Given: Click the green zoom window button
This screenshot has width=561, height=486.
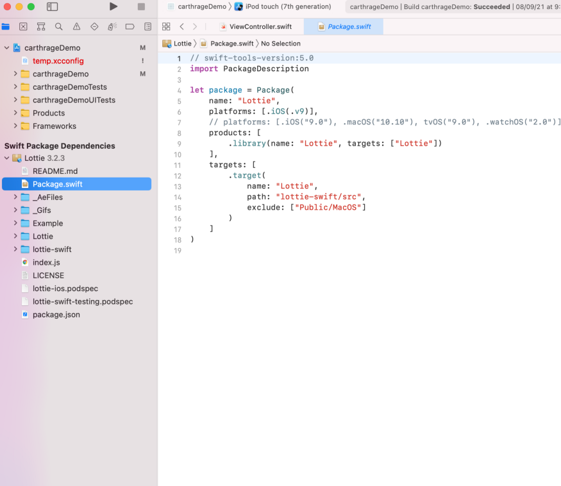Looking at the screenshot, I should 31,6.
